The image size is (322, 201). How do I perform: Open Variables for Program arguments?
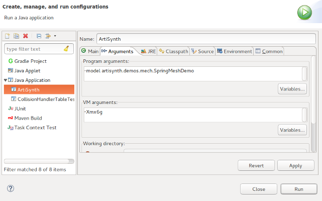click(x=292, y=89)
